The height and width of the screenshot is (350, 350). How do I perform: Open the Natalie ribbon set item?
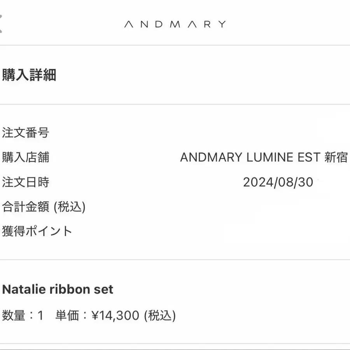tap(58, 289)
